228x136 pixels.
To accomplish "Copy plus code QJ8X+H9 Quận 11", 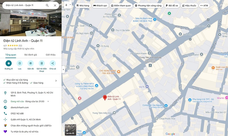I will coord(26,119).
